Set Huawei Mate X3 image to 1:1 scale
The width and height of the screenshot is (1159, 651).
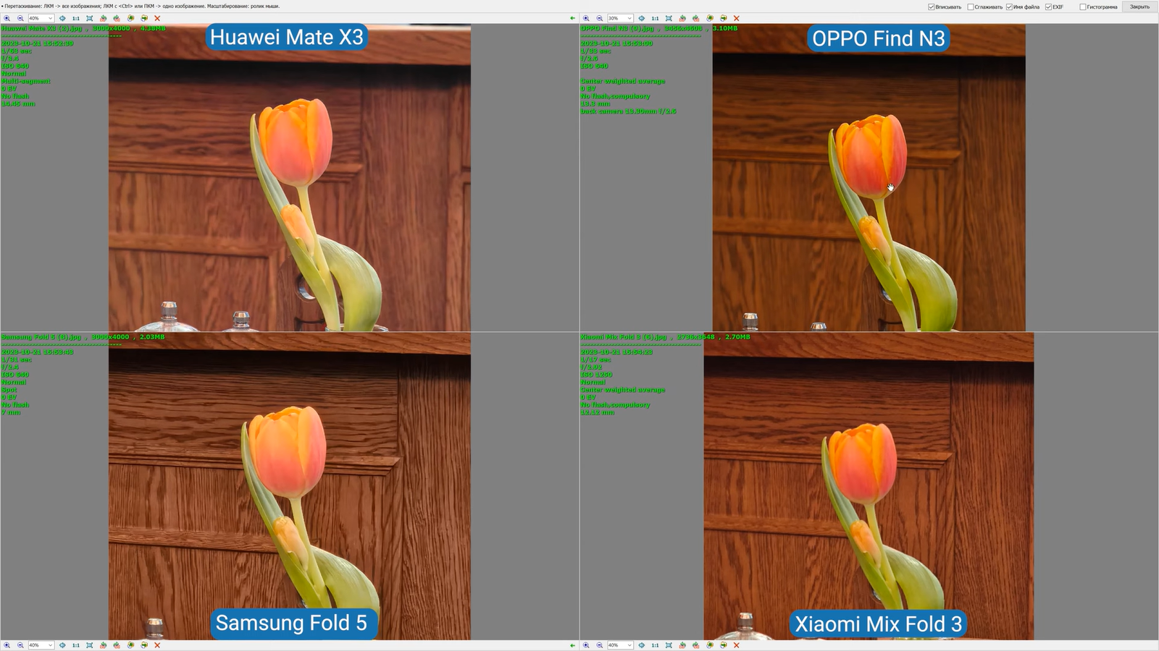[x=75, y=18]
